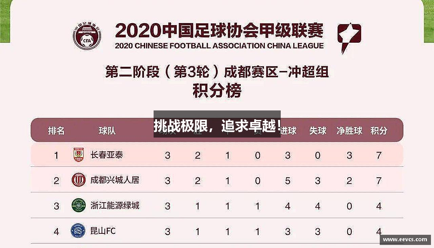Click the team name 长春亚泰
Screen dimensions: 434x248
click(107, 155)
